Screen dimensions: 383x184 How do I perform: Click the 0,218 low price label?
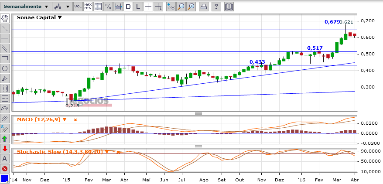[72, 106]
